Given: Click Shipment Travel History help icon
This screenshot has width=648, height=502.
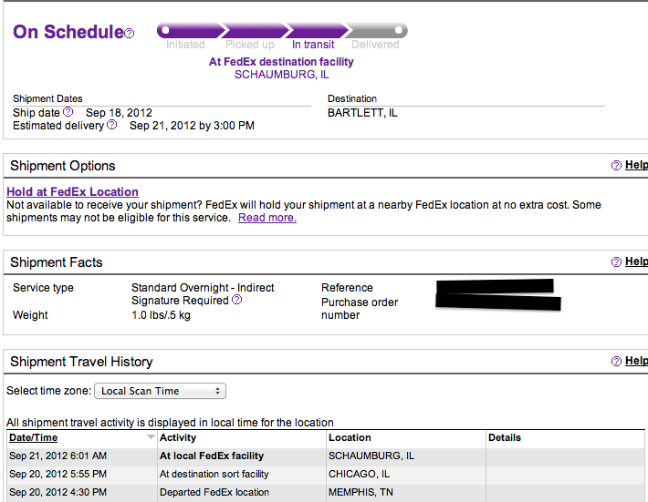Looking at the screenshot, I should coord(616,362).
